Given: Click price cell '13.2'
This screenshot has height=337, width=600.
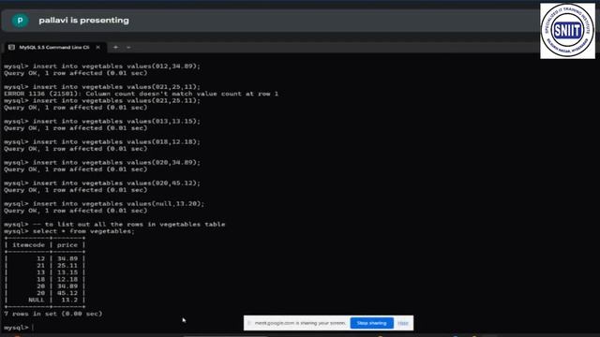Looking at the screenshot, I should [x=69, y=300].
